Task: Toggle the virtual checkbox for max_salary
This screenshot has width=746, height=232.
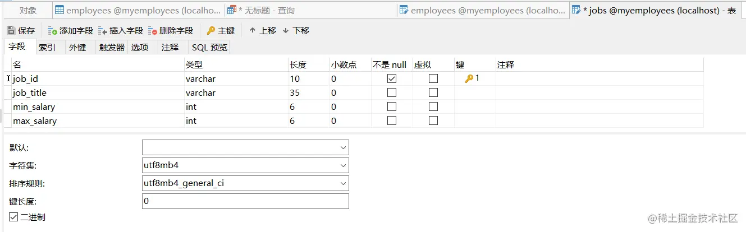Action: pyautogui.click(x=433, y=121)
